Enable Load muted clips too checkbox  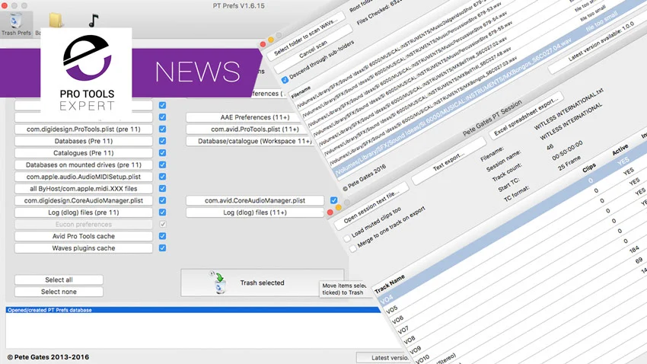point(347,239)
